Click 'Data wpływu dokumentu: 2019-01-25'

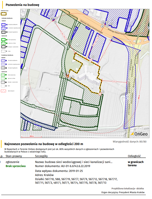[x=59, y=171]
